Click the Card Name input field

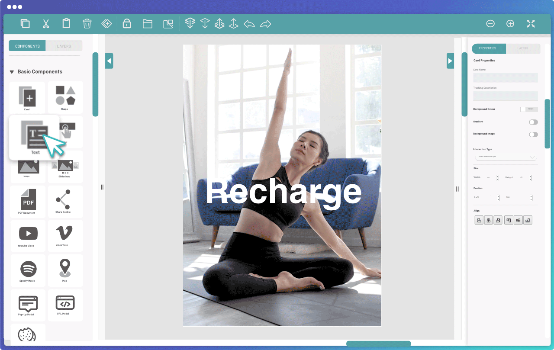(x=506, y=77)
